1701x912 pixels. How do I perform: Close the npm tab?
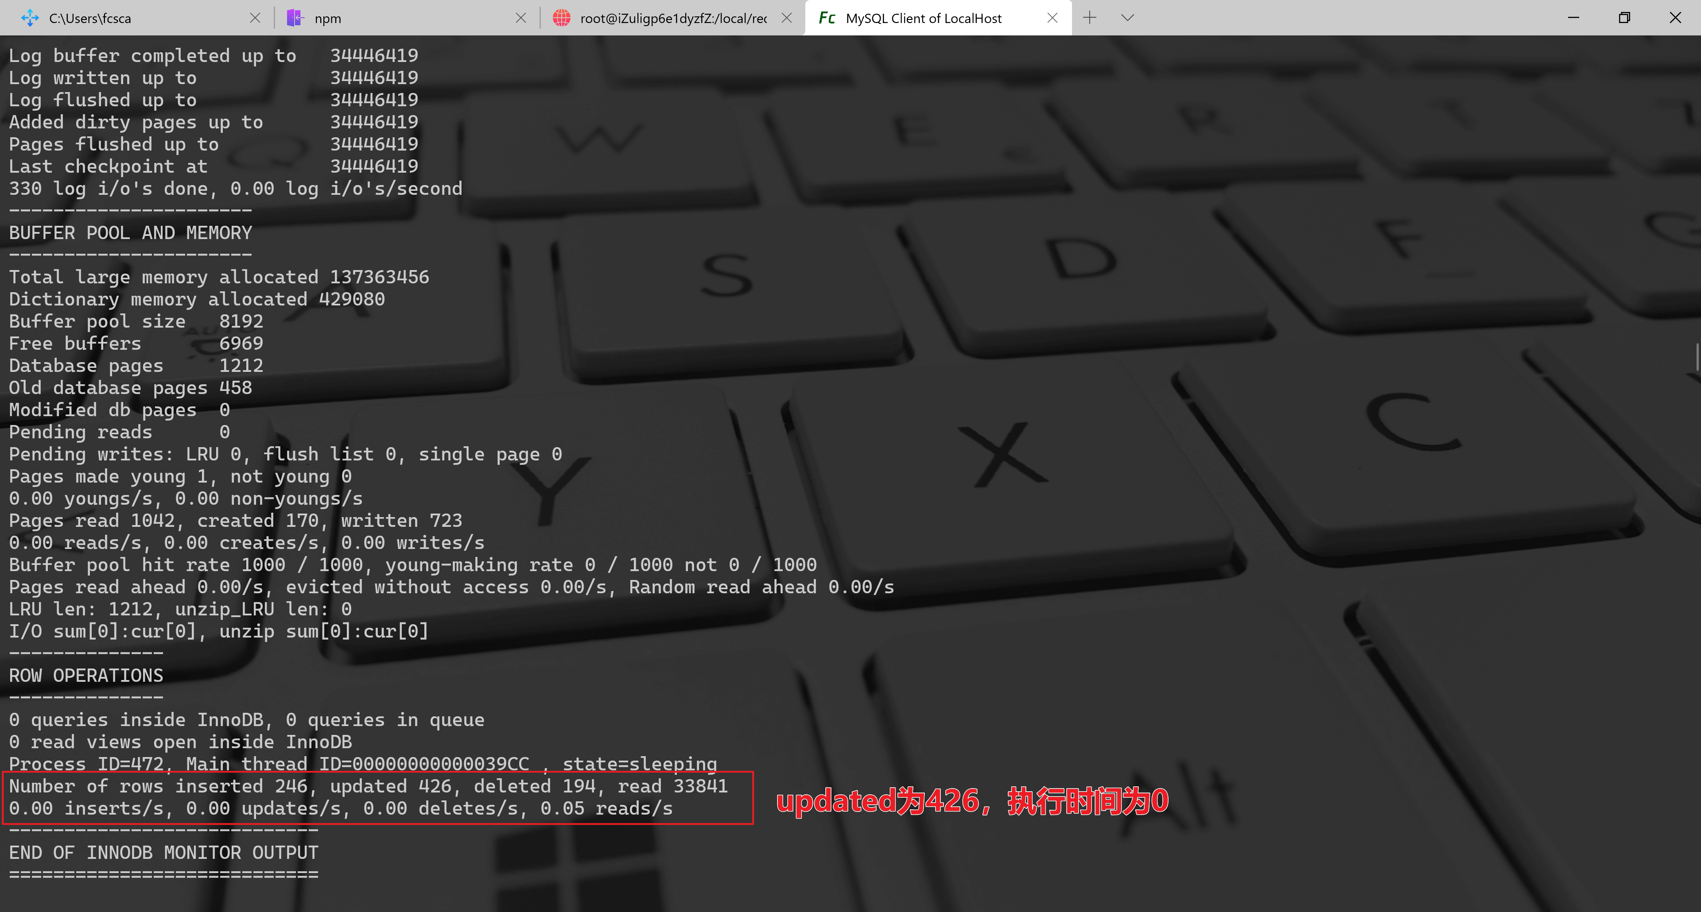click(x=521, y=18)
